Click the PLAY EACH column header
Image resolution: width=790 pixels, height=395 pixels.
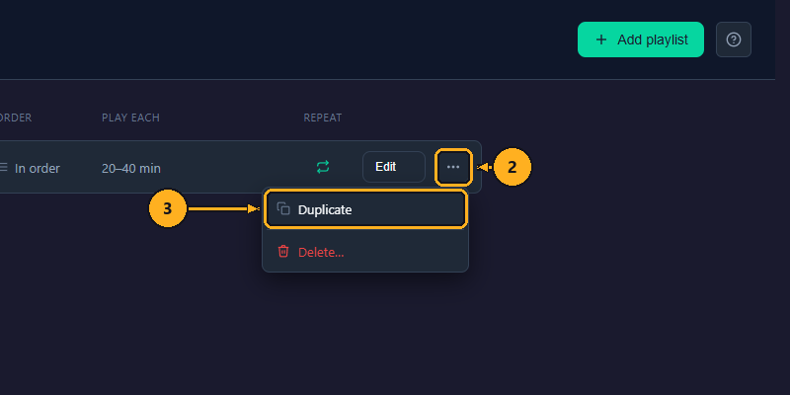[x=130, y=118]
